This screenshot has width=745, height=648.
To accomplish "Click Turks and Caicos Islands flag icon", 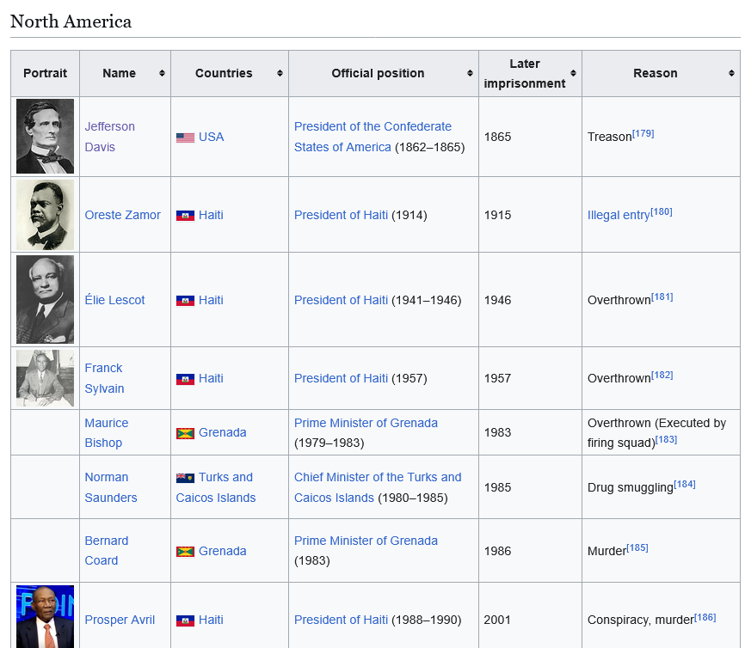I will tap(185, 478).
